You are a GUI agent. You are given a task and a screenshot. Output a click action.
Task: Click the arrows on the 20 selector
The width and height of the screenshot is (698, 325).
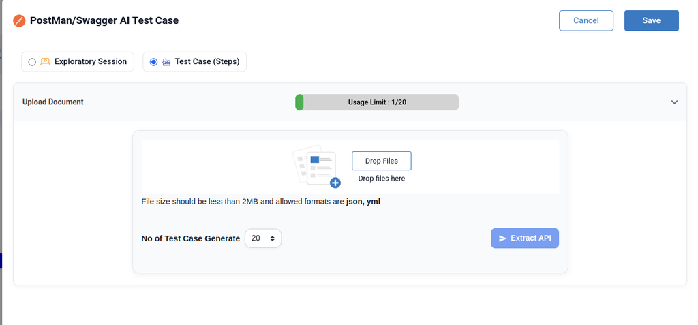[x=273, y=238]
